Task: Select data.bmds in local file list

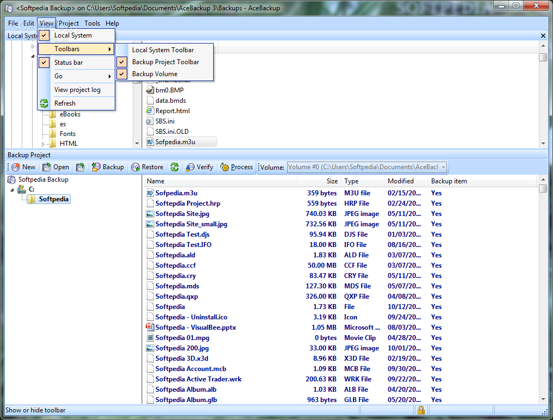Action: pyautogui.click(x=171, y=101)
